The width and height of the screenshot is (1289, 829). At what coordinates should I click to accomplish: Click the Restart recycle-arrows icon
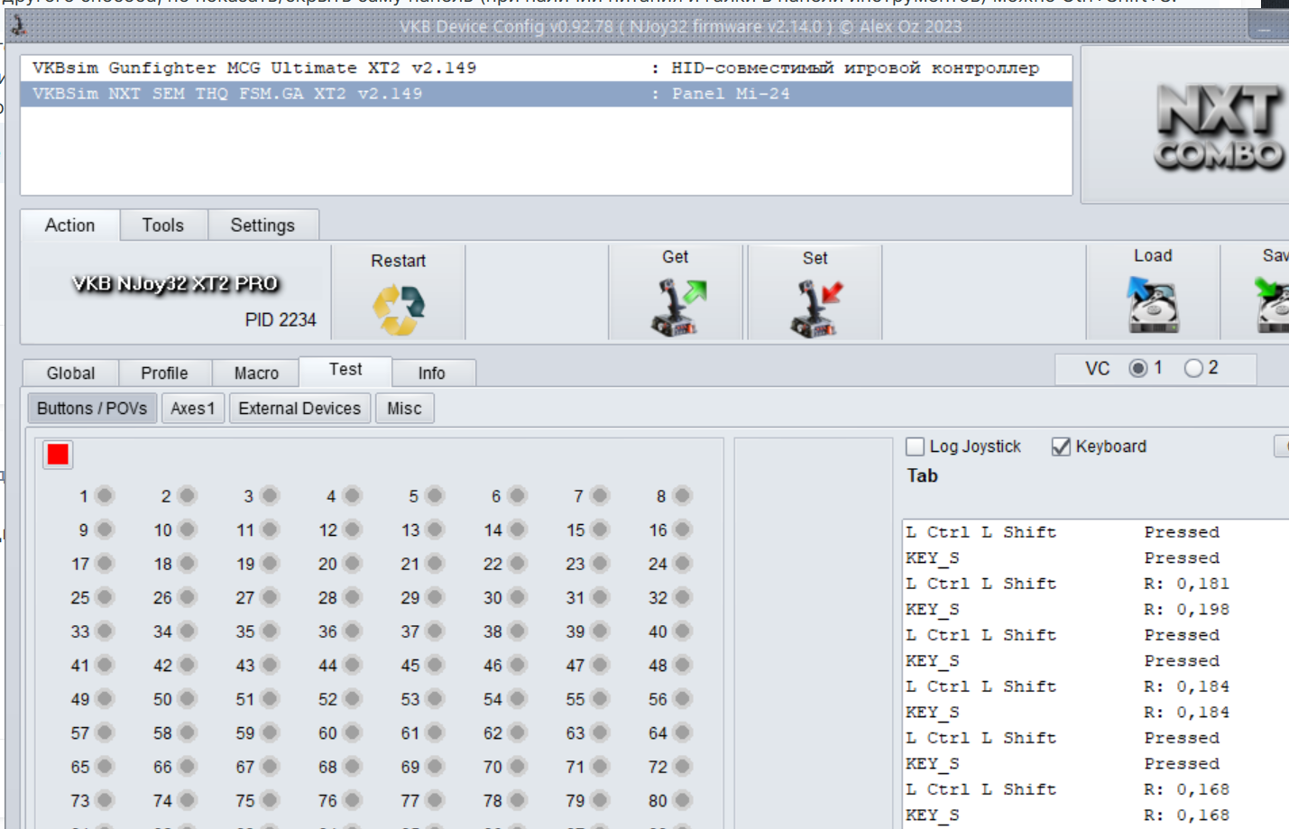[x=399, y=309]
